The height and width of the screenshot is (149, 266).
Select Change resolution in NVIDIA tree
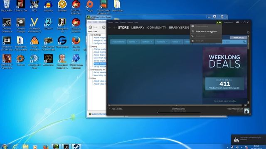[x=100, y=49]
